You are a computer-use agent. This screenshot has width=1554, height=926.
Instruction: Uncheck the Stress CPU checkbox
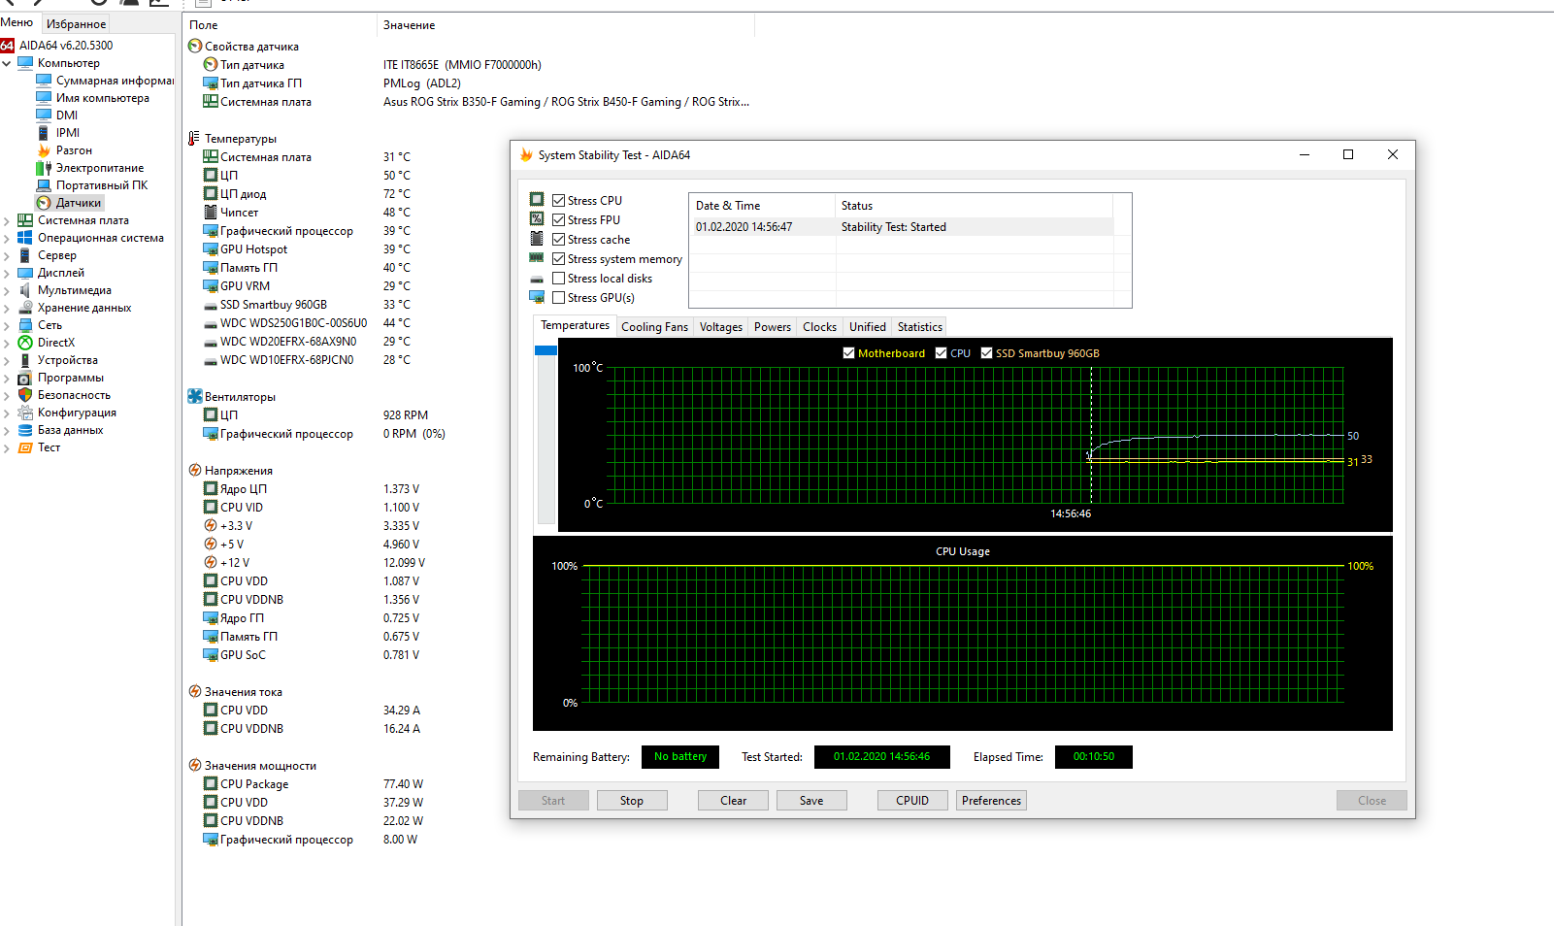pos(559,201)
